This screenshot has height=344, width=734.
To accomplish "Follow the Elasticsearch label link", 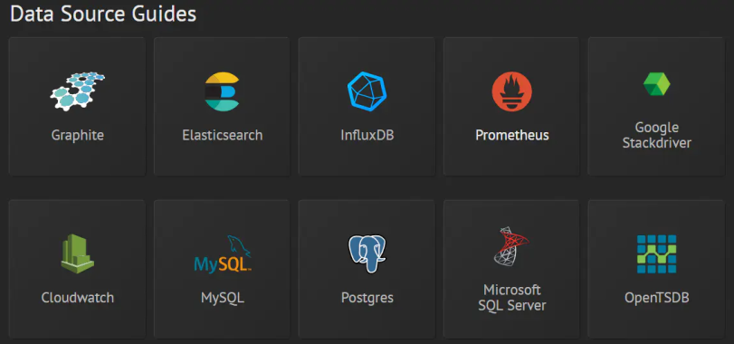I will pos(223,135).
